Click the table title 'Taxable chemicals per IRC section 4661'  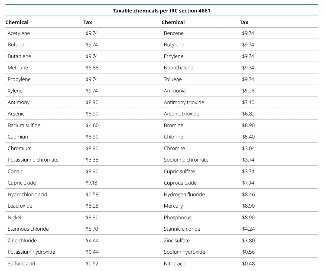point(161,11)
